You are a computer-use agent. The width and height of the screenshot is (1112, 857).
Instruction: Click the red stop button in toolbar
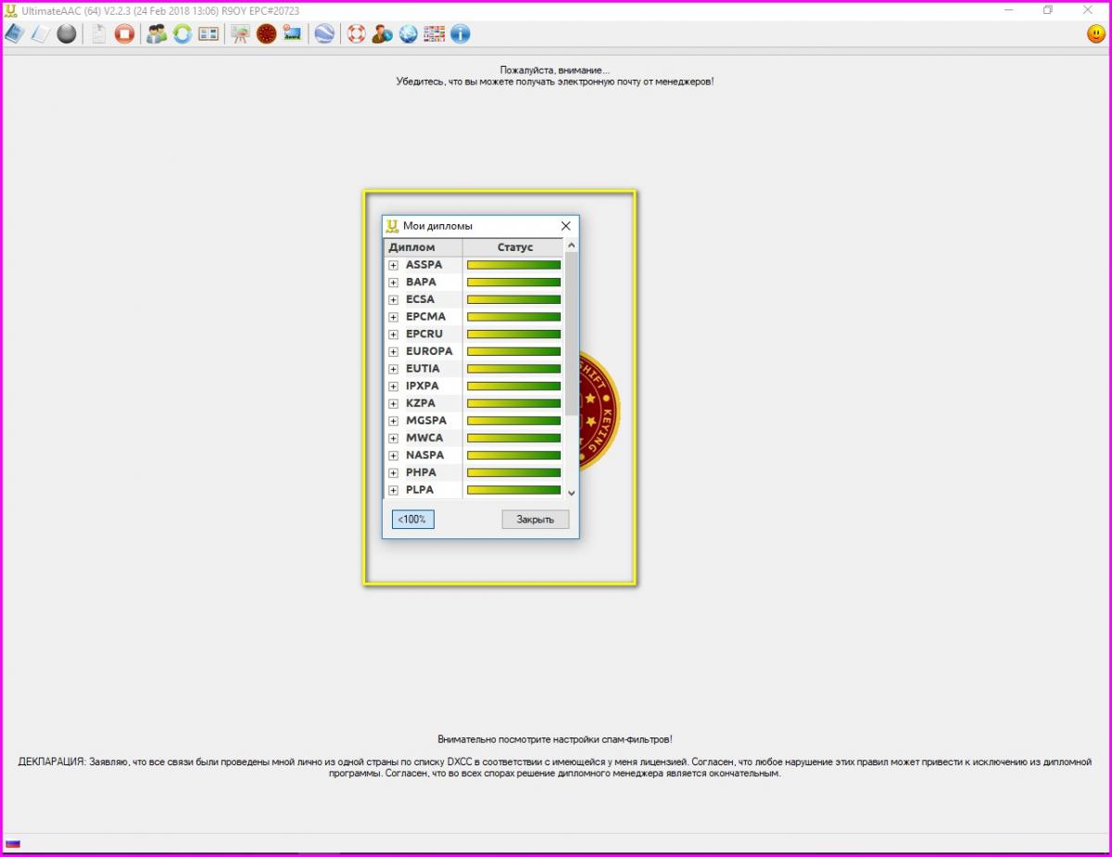(x=124, y=34)
